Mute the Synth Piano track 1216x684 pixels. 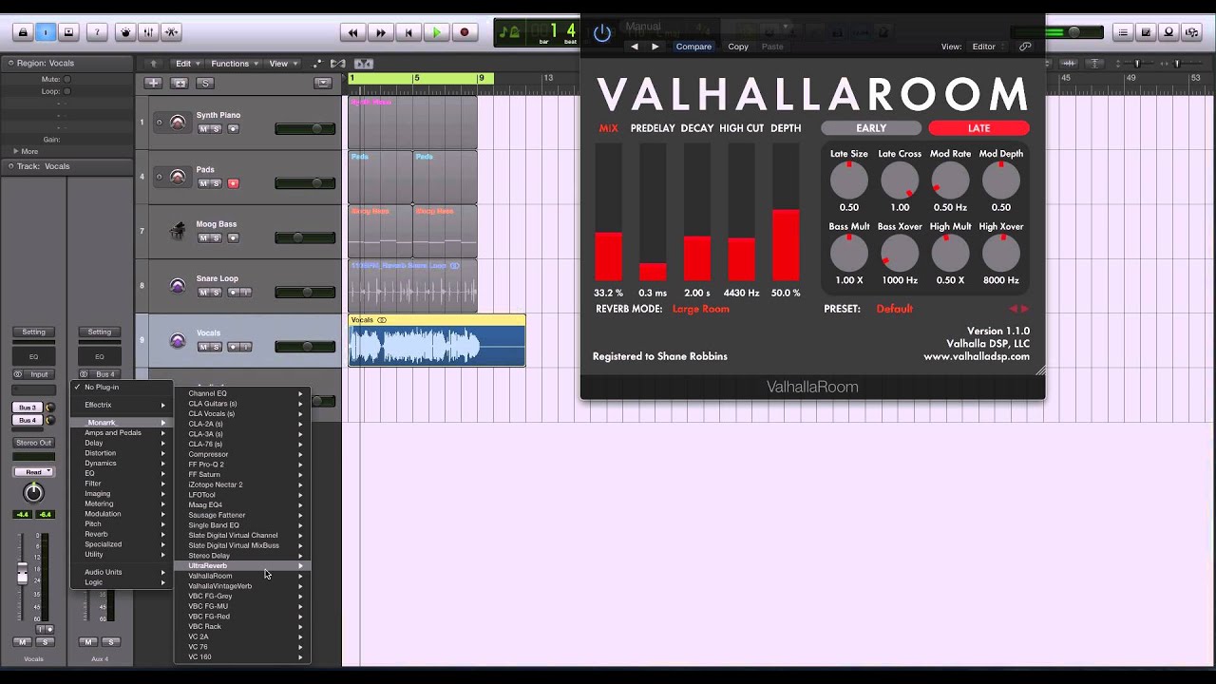pos(202,128)
